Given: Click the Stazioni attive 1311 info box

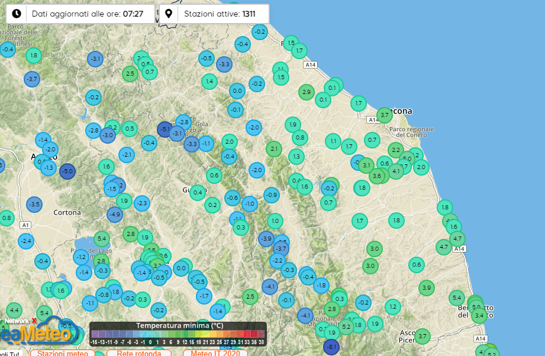Looking at the screenshot, I should 214,14.
